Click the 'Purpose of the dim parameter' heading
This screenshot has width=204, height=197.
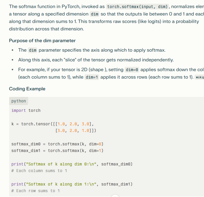click(42, 40)
